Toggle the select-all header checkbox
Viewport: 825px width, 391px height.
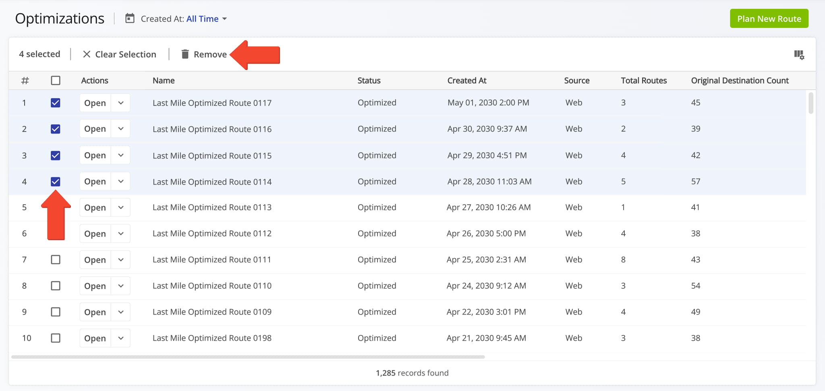[56, 80]
